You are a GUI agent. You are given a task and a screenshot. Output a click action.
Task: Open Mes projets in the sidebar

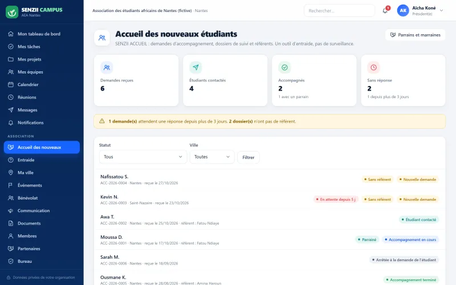tap(42, 59)
